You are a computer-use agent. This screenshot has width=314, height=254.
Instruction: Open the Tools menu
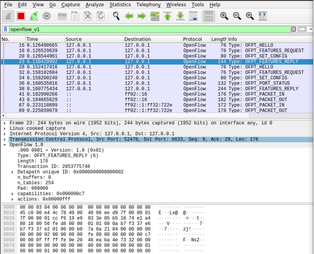pos(198,5)
